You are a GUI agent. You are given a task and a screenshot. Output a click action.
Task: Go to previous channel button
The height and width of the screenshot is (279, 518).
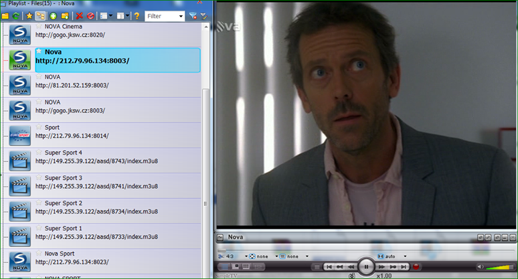pyautogui.click(x=329, y=267)
